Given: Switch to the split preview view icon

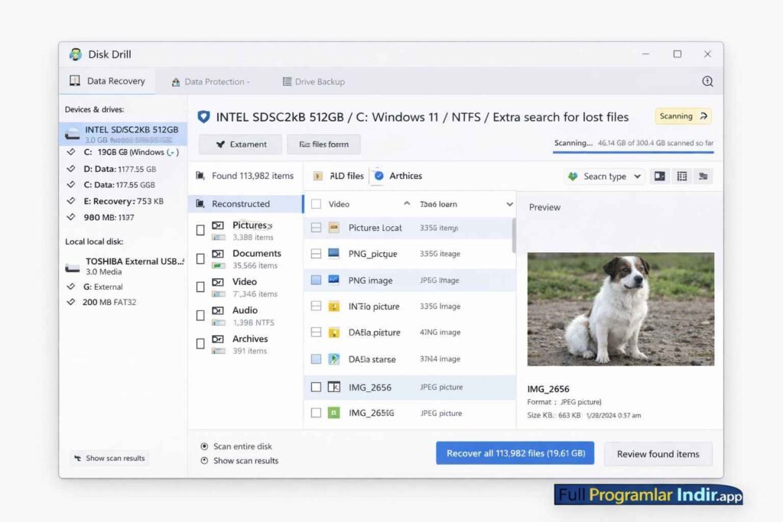Looking at the screenshot, I should pyautogui.click(x=658, y=177).
